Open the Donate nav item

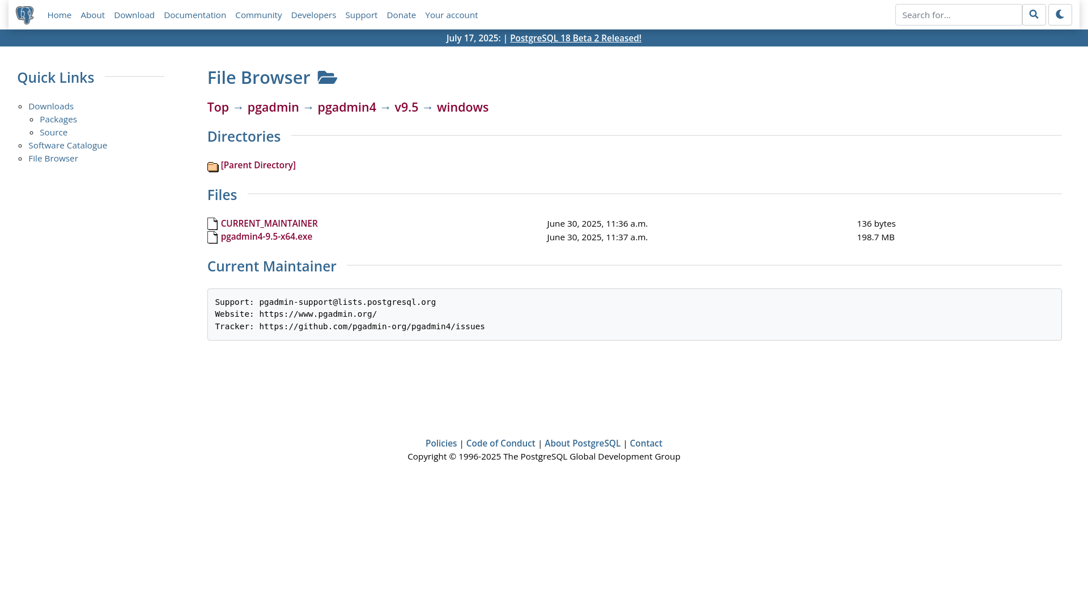pyautogui.click(x=401, y=15)
